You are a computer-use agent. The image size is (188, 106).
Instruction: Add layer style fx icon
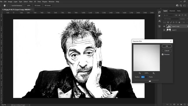(171, 105)
